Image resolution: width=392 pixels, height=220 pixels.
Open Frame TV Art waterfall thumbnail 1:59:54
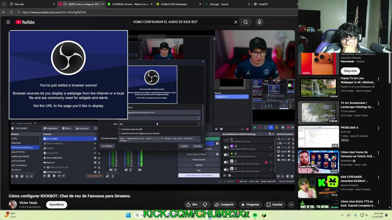pyautogui.click(x=318, y=88)
